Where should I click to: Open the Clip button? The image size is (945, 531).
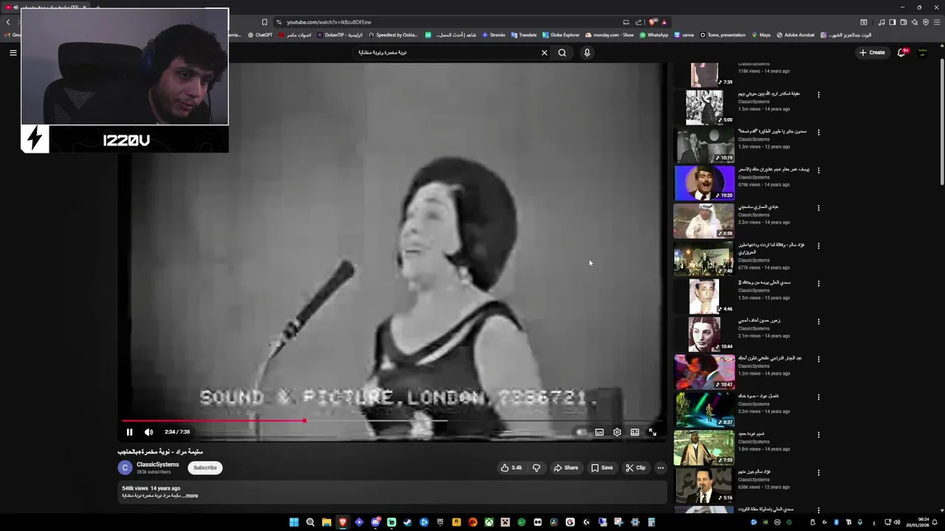point(635,468)
